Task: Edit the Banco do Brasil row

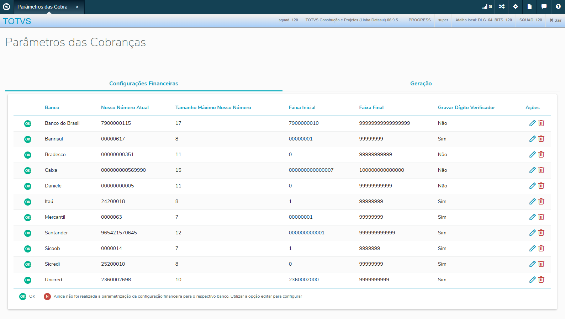Action: point(532,123)
